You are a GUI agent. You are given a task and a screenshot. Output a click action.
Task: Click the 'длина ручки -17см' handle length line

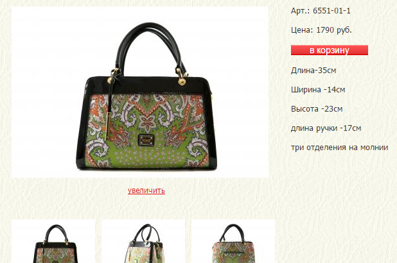click(x=326, y=128)
